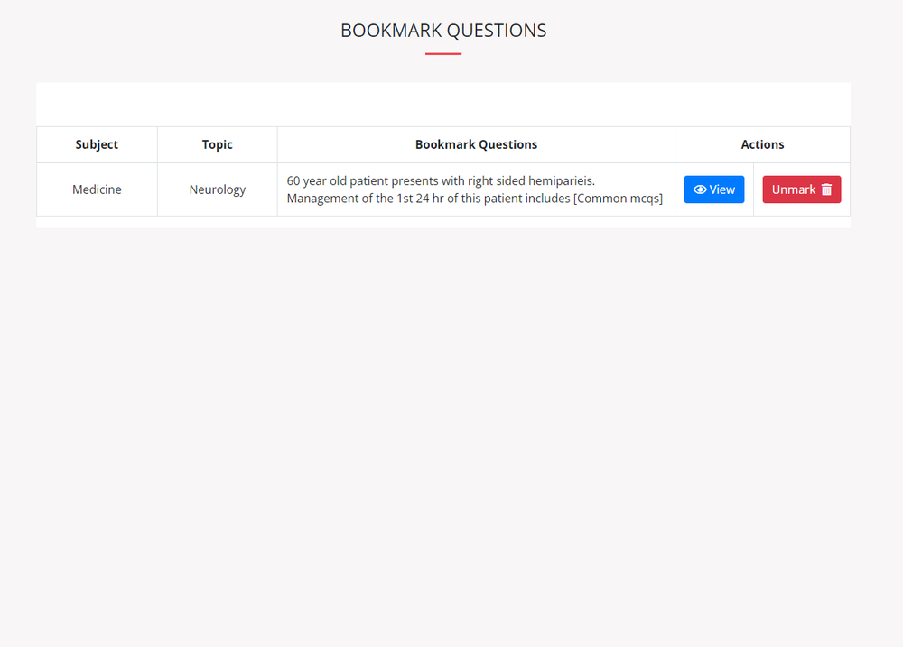The width and height of the screenshot is (903, 647).
Task: Click the word "hemiparieis" in the question
Action: (x=562, y=180)
